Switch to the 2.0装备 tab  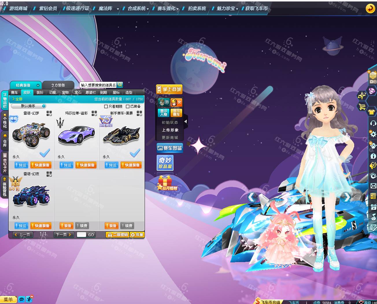tap(58, 85)
